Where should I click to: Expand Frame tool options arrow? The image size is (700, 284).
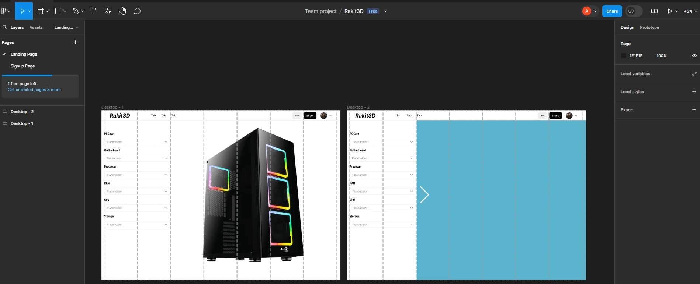(47, 11)
